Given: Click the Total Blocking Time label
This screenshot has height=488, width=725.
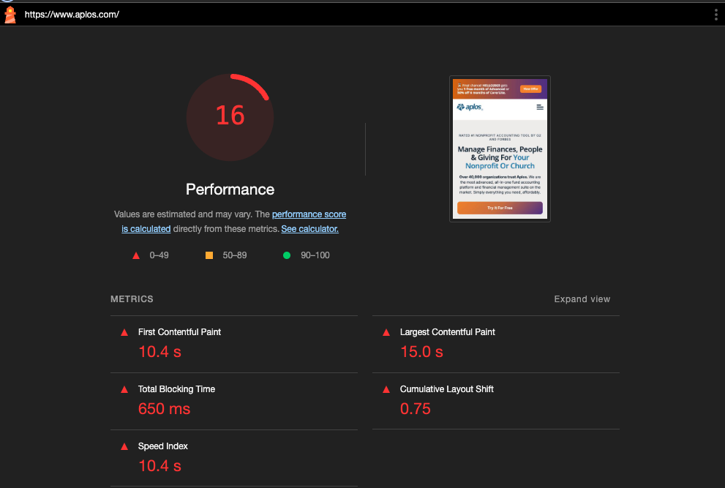Looking at the screenshot, I should [x=176, y=389].
